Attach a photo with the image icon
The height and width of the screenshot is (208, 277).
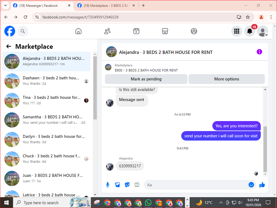[x=117, y=185]
